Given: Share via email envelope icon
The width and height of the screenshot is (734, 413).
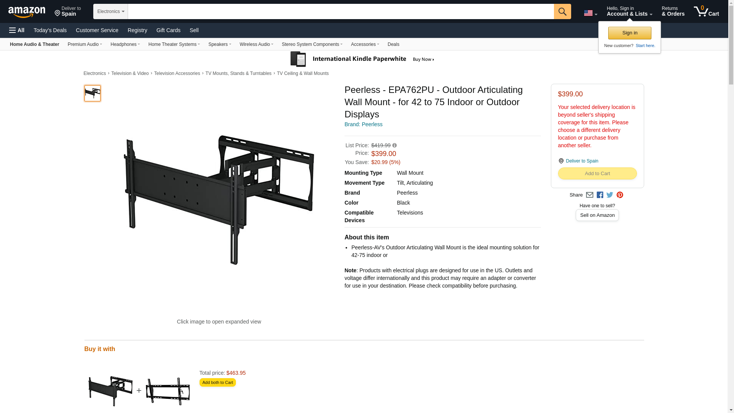Looking at the screenshot, I should point(589,195).
